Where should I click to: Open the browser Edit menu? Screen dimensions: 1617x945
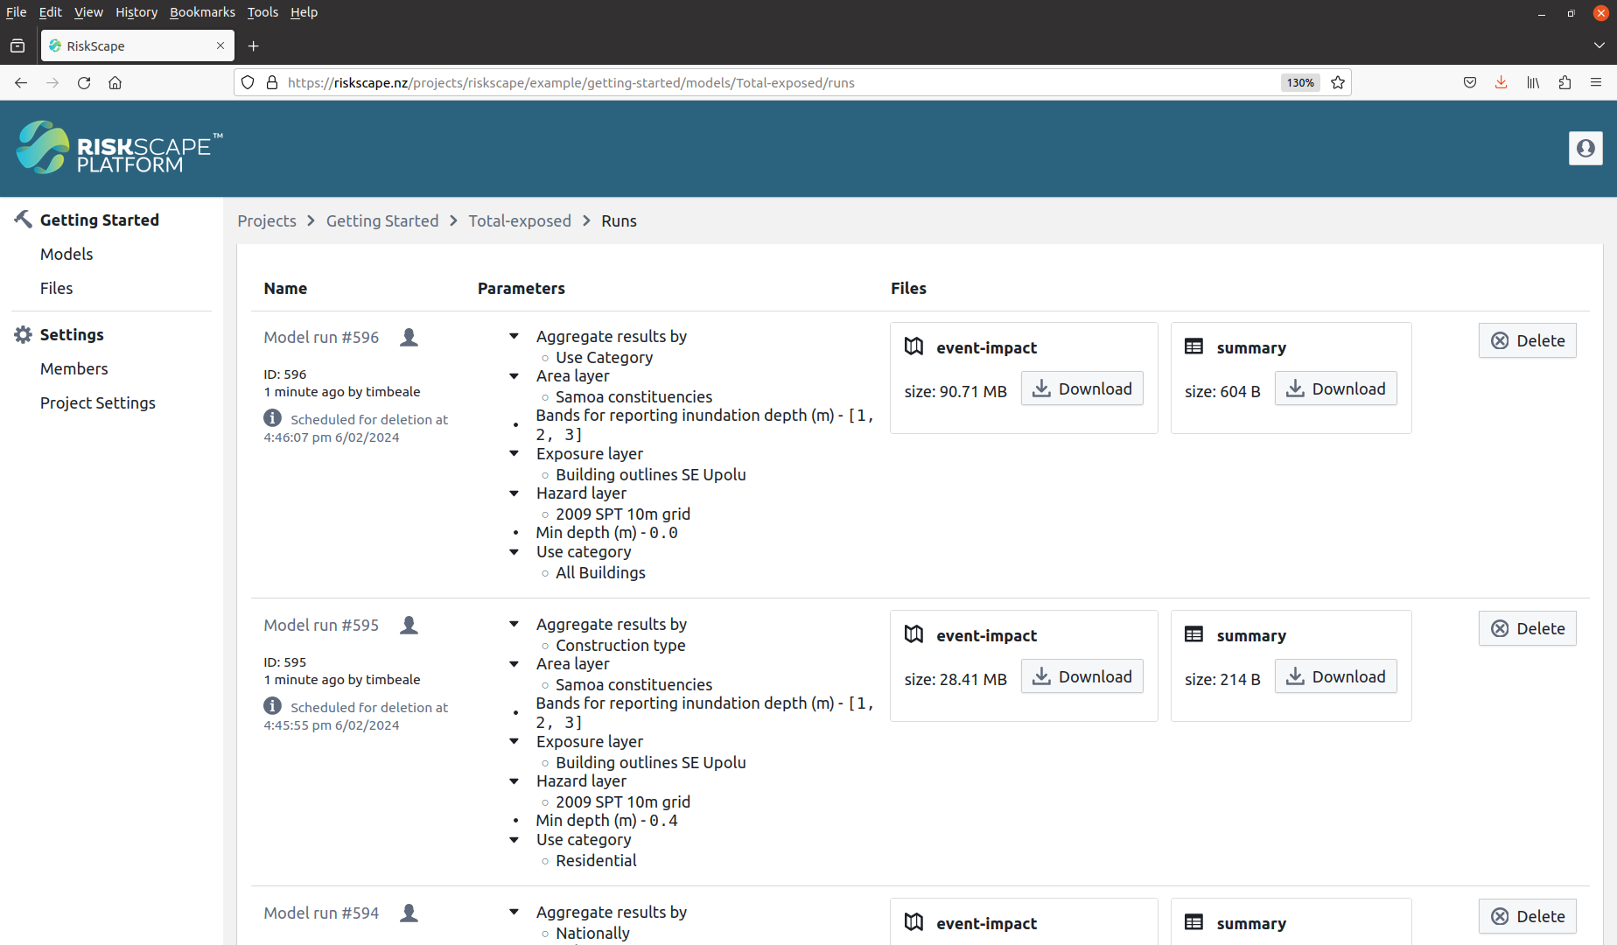click(x=51, y=12)
